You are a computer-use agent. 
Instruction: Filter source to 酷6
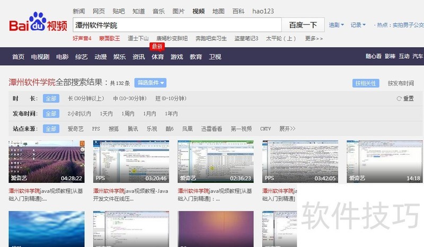point(170,129)
